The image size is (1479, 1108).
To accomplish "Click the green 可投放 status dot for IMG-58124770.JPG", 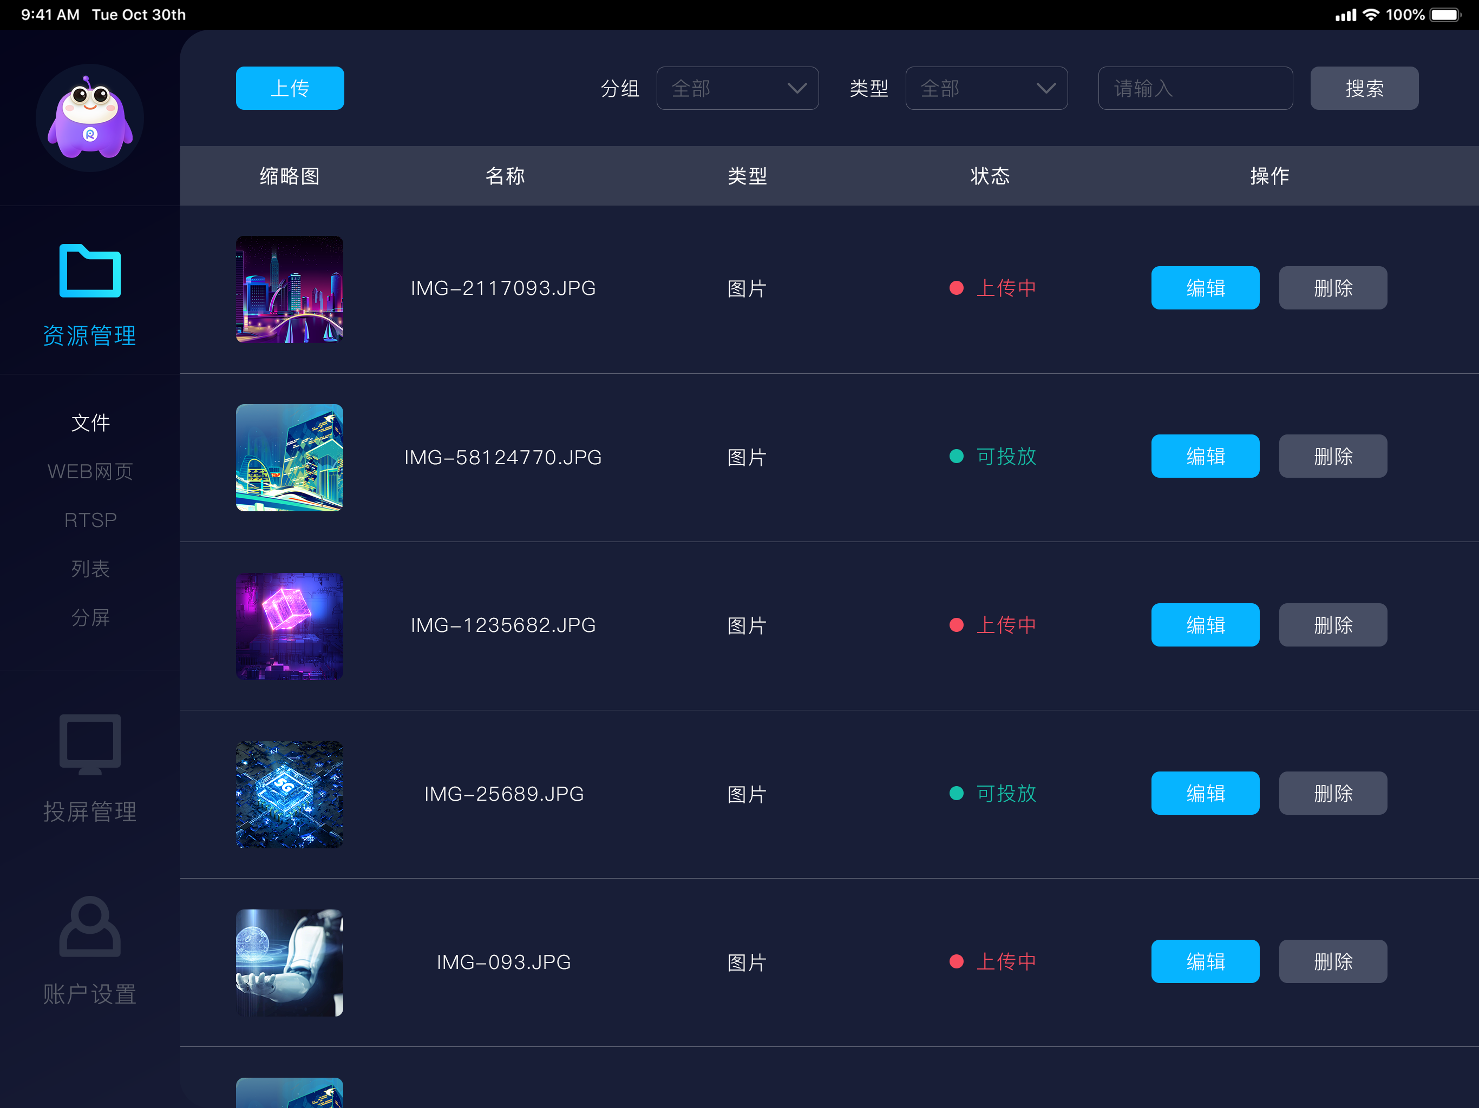I will pyautogui.click(x=956, y=457).
